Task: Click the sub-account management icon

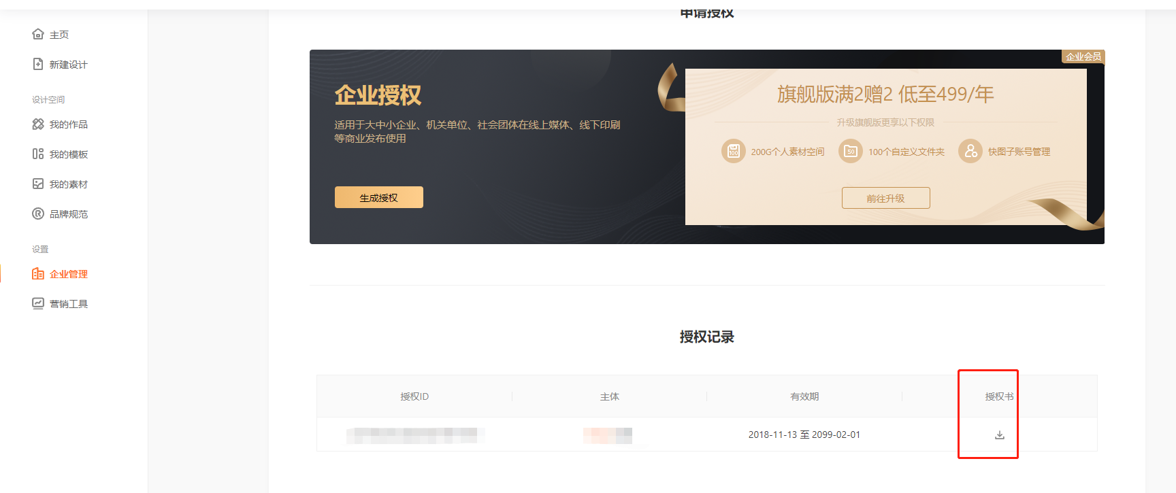Action: pyautogui.click(x=970, y=151)
